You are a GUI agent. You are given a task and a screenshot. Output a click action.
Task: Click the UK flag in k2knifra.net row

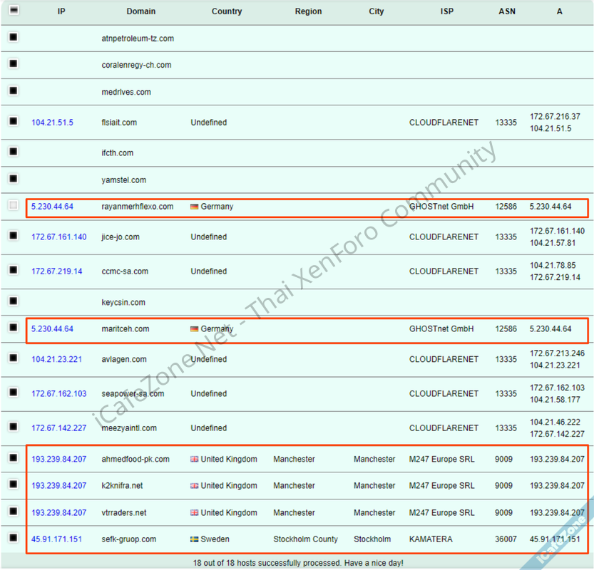194,486
